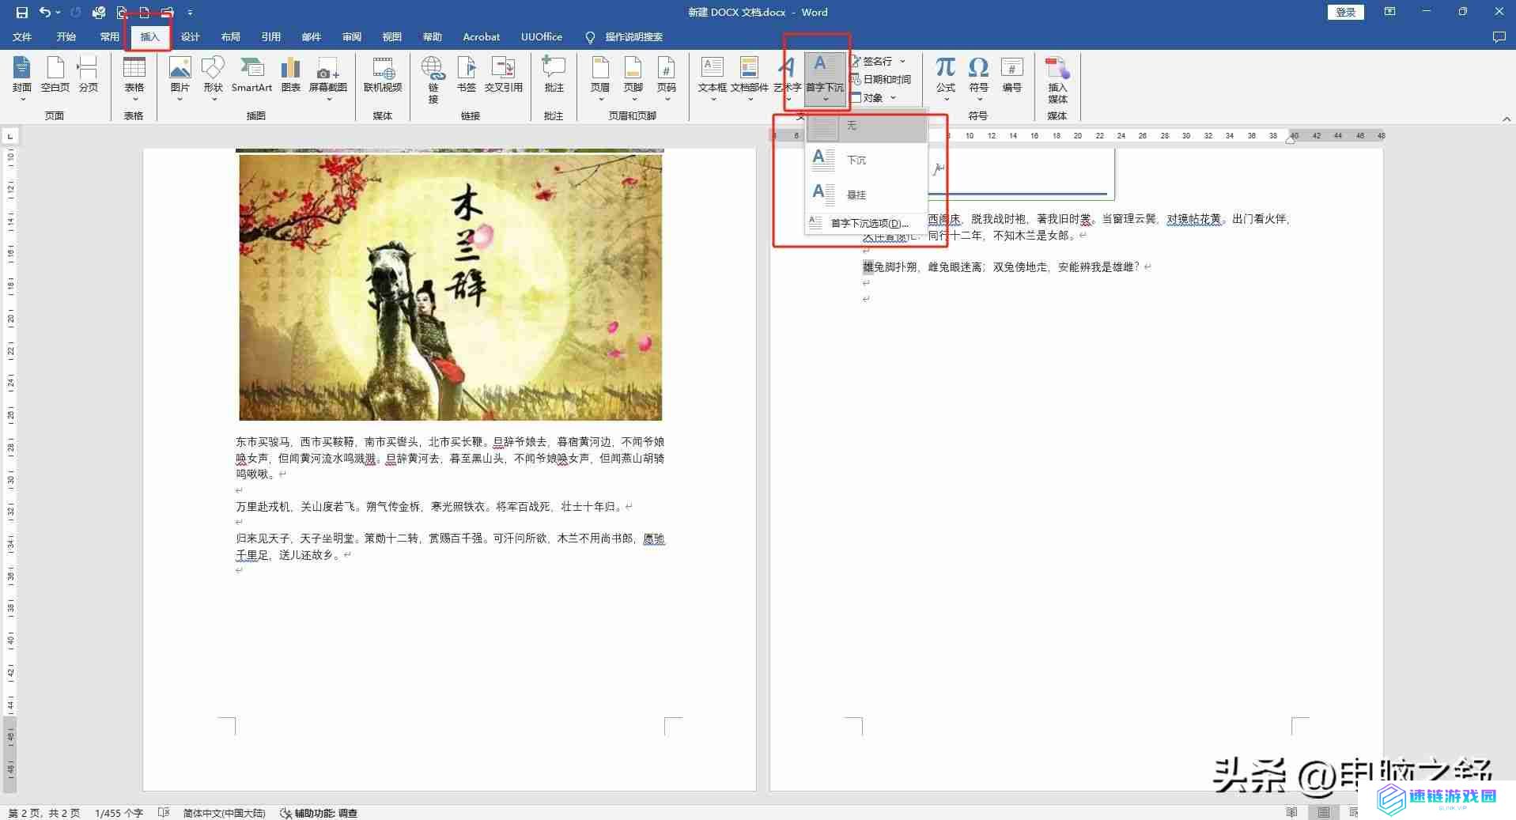Insert a SmartArt graphic
Image resolution: width=1516 pixels, height=820 pixels.
click(x=251, y=75)
